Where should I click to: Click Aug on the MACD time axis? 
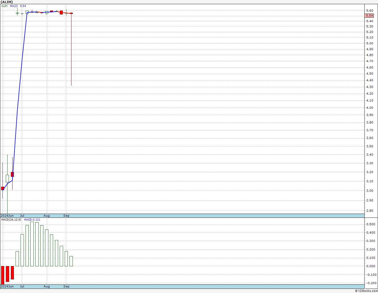[47, 286]
